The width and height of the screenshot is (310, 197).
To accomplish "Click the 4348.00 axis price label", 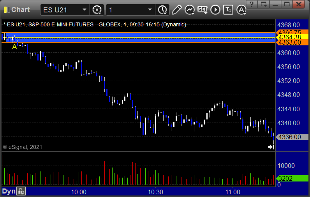I will coord(289,95).
